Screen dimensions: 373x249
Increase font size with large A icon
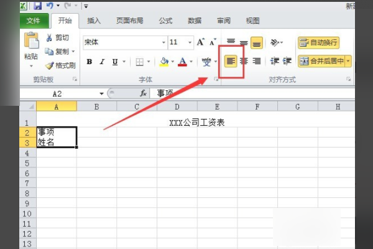pyautogui.click(x=201, y=42)
